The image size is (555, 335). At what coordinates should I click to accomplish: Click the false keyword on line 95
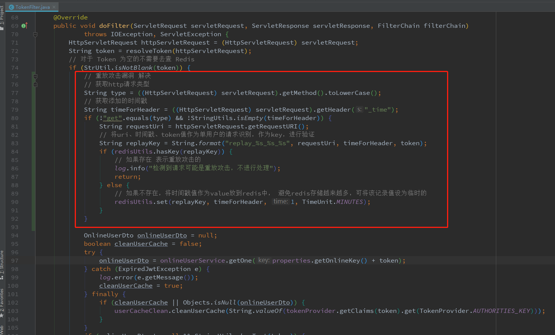pos(189,244)
